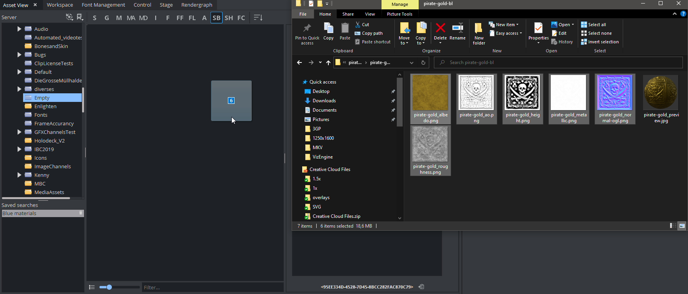Toggle the SB asset type filter

tap(216, 18)
